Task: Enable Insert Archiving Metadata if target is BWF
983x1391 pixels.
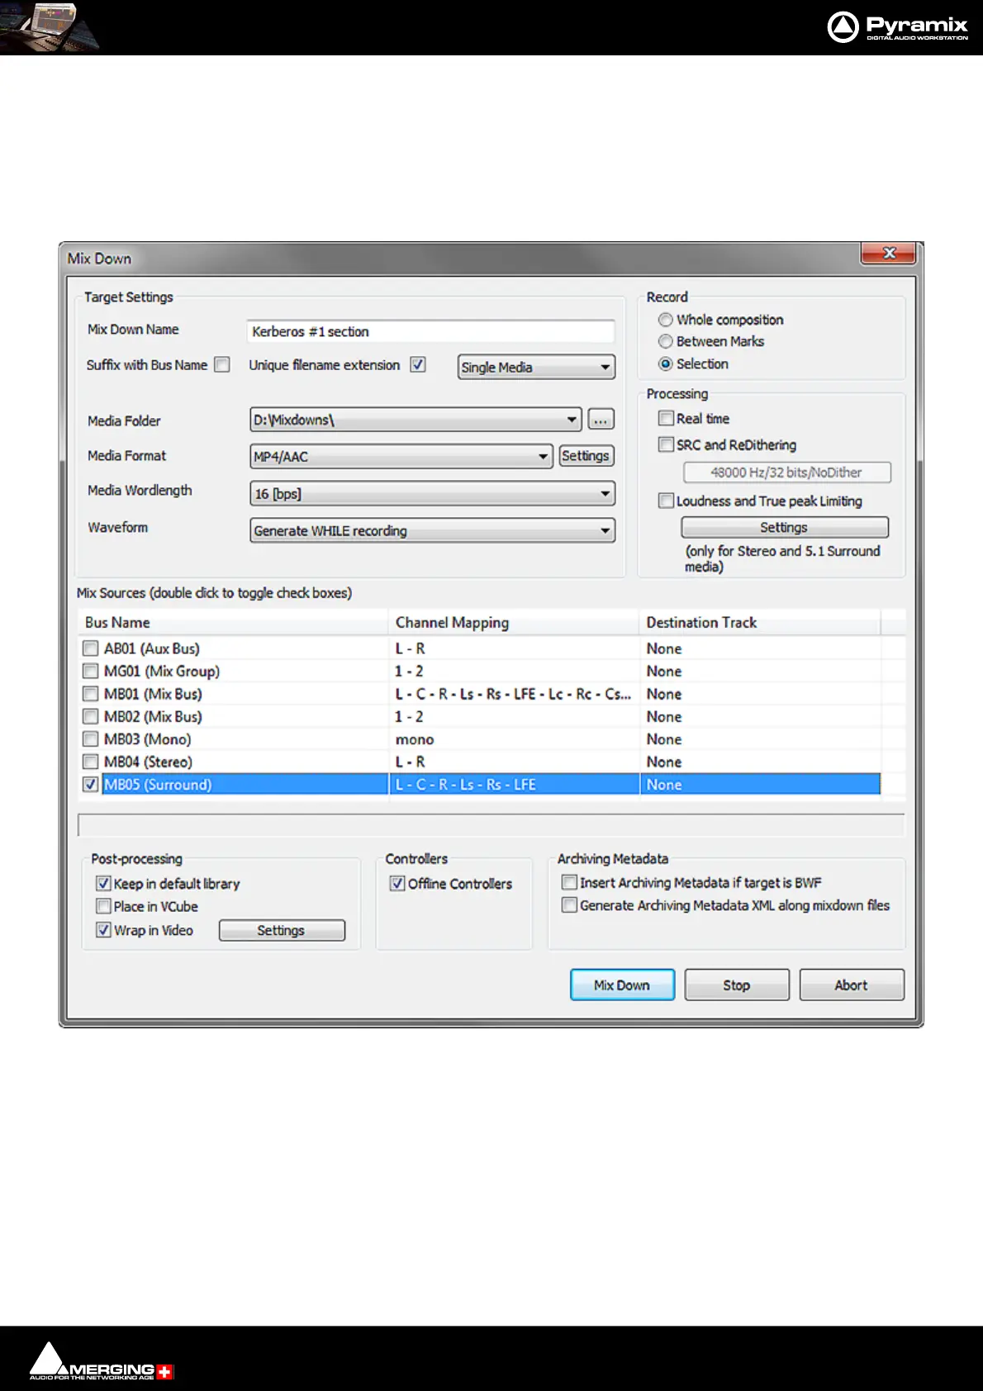Action: [x=569, y=882]
